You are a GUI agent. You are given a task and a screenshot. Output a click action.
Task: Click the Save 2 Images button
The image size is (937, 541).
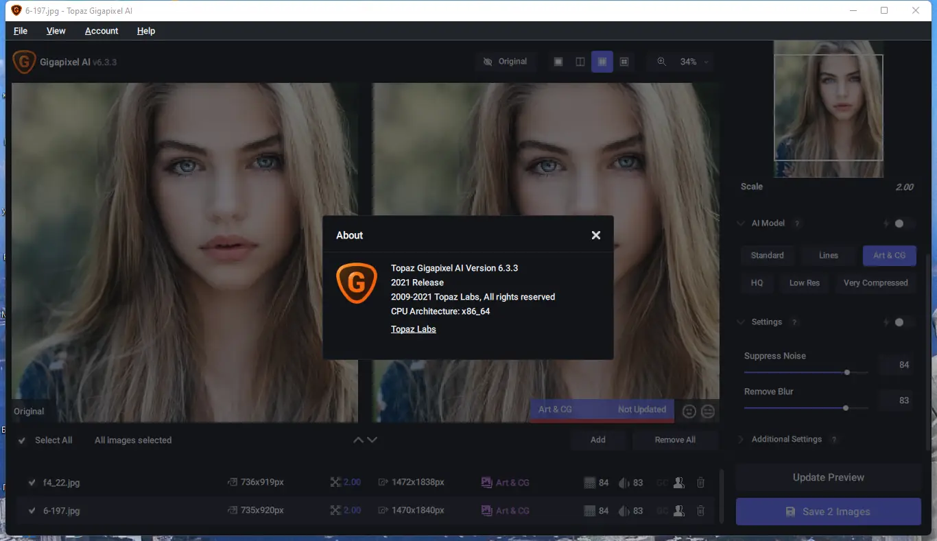[829, 512]
